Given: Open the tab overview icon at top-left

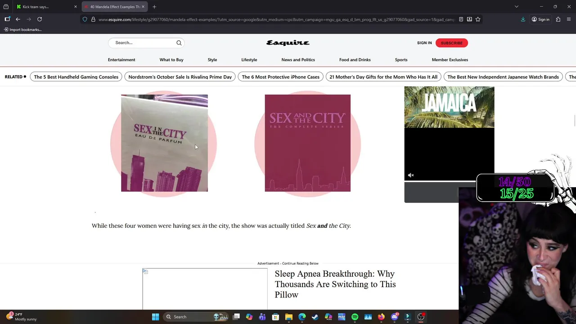Looking at the screenshot, I should (x=6, y=7).
